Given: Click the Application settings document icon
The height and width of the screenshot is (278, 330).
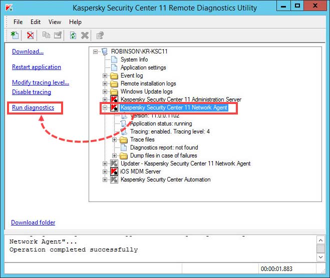Looking at the screenshot, I should [x=114, y=67].
